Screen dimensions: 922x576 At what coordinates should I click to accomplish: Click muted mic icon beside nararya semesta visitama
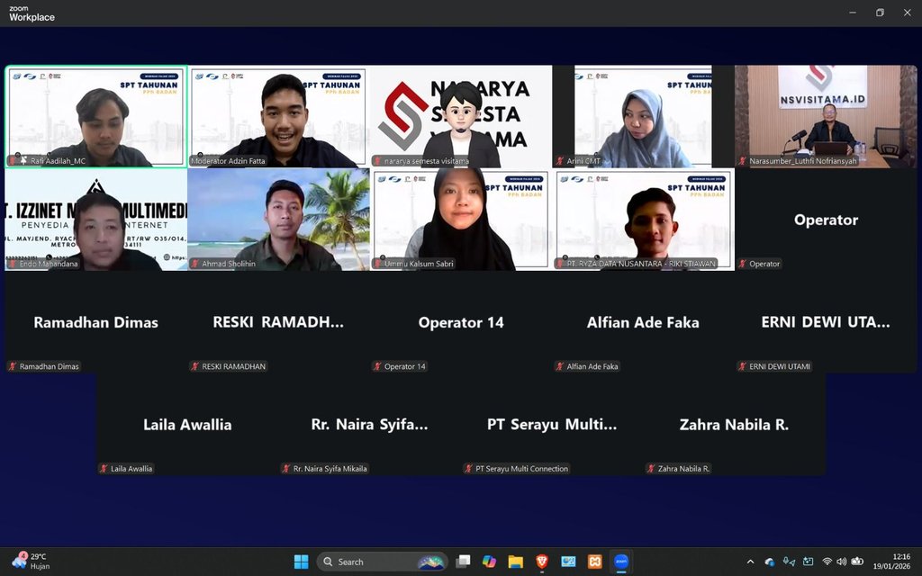point(377,160)
